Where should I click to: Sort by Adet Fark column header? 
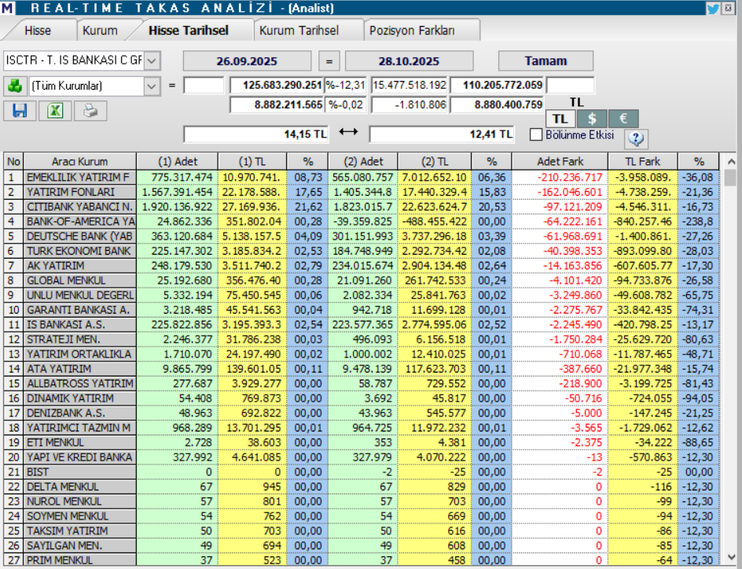(x=560, y=161)
